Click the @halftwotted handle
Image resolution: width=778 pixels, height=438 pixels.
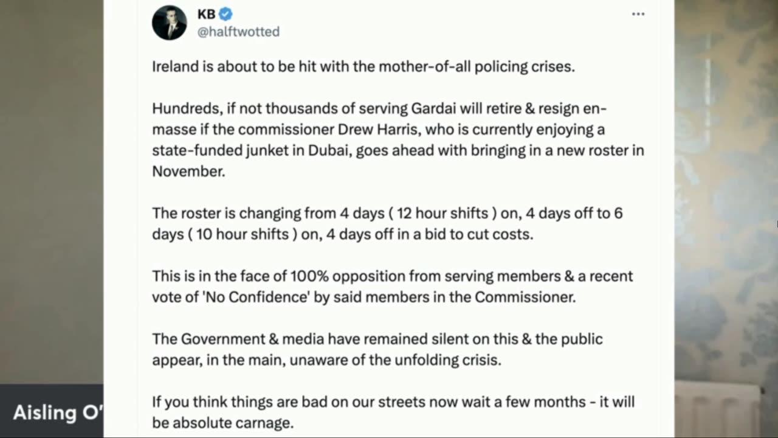click(238, 32)
